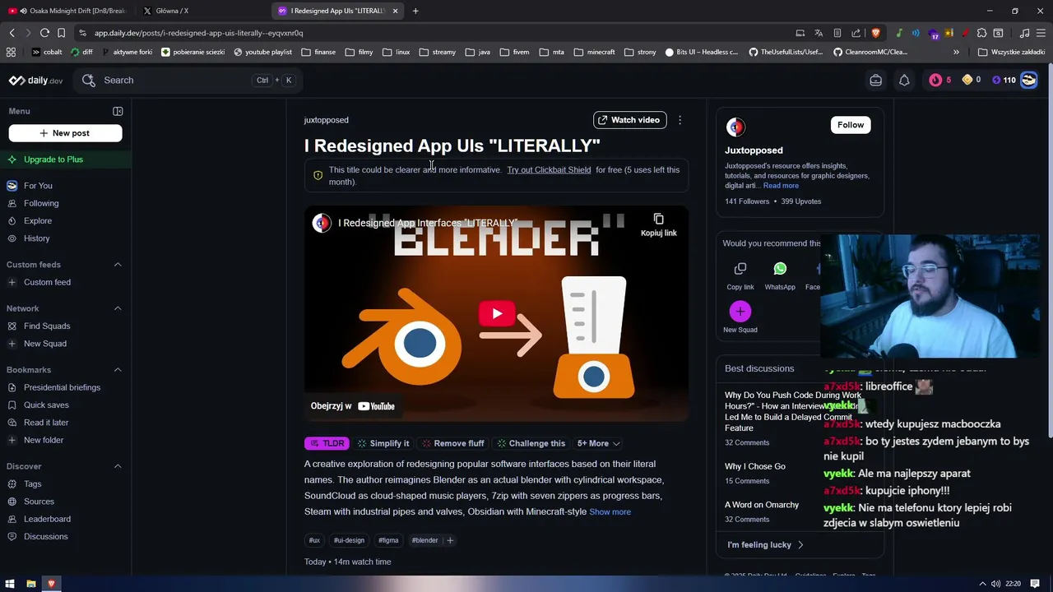
Task: Click the Juxtopposed source avatar
Action: [735, 127]
